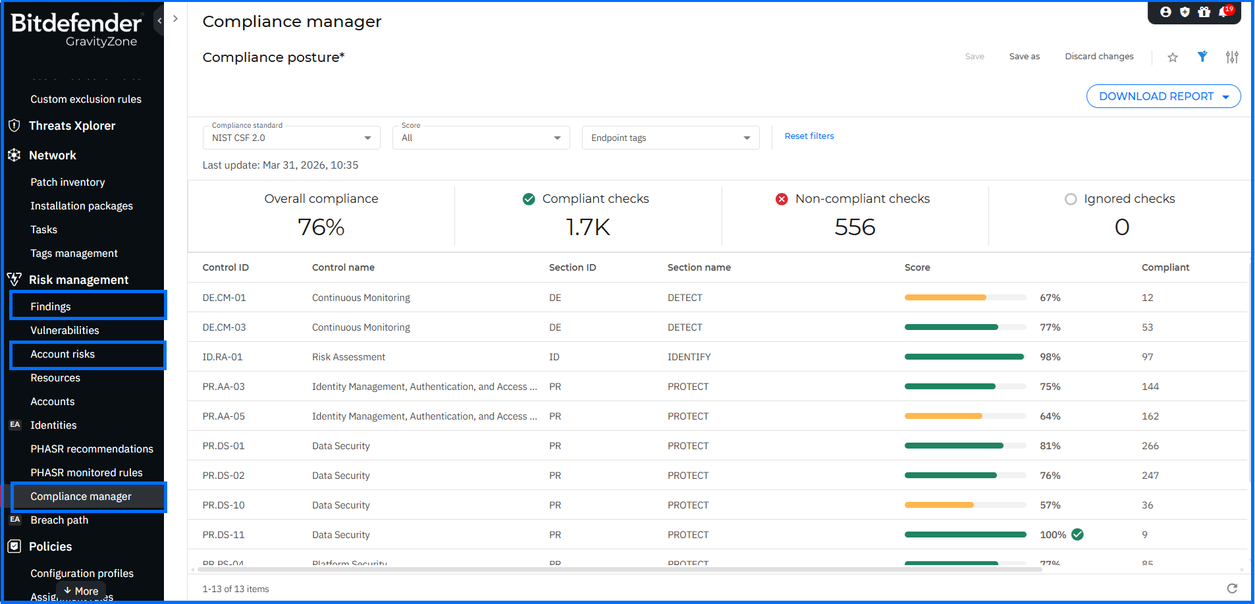Click Save as button
Screen dimensions: 1255x604
[1024, 57]
